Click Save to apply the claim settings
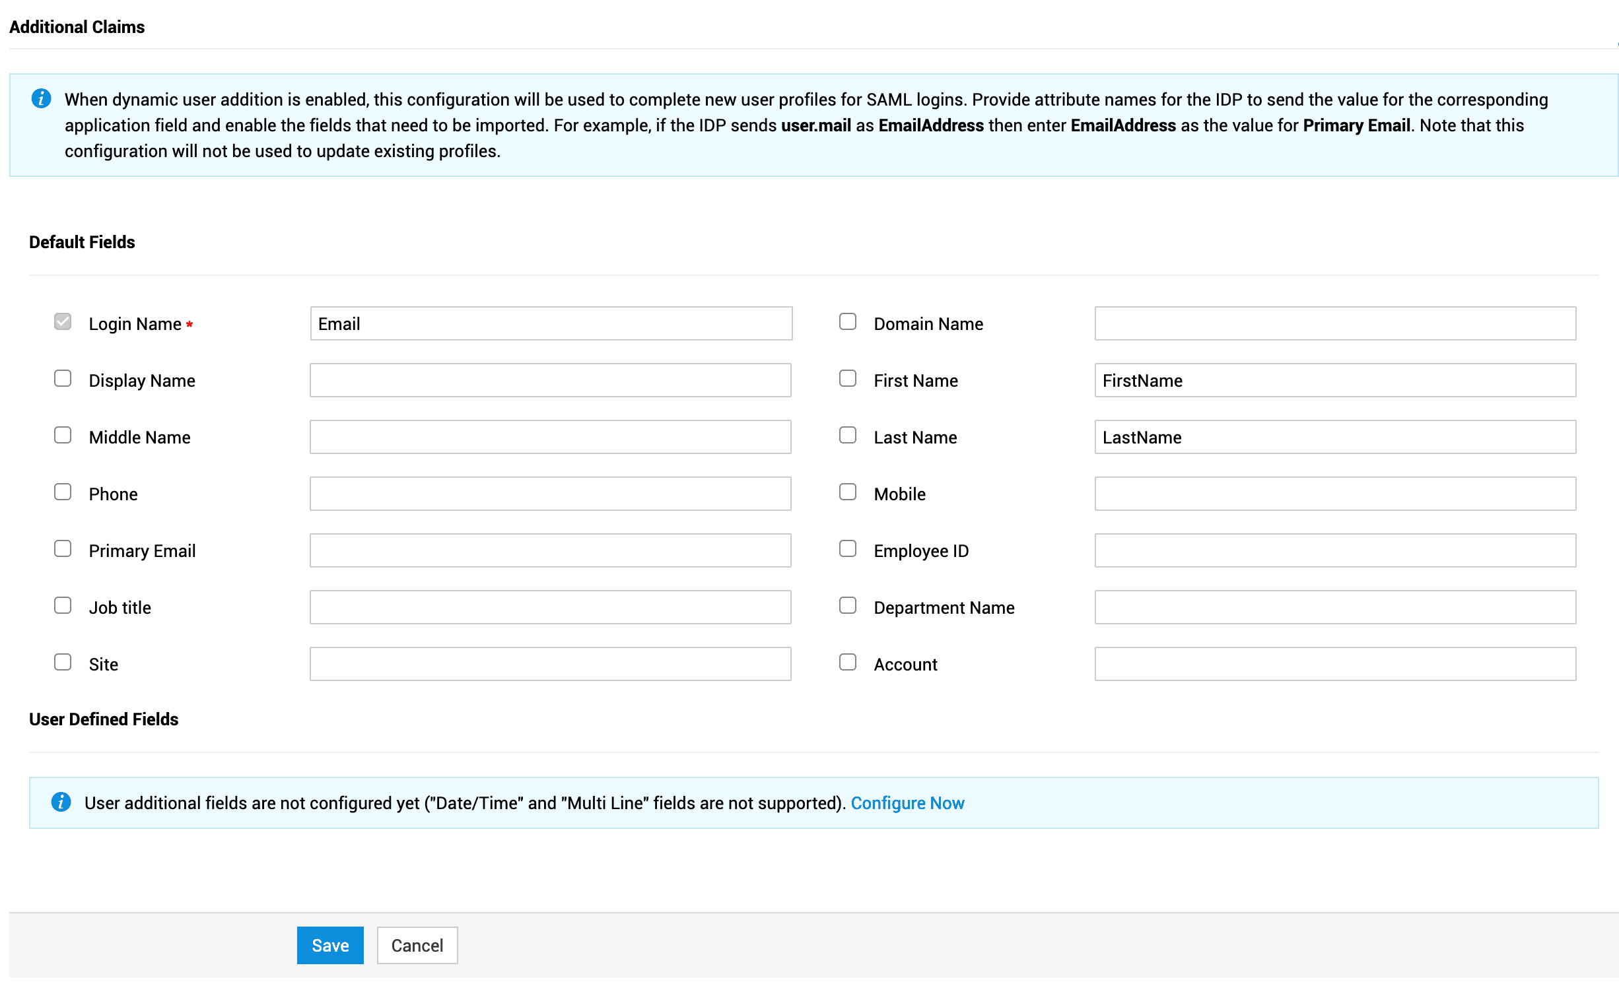 pyautogui.click(x=329, y=945)
